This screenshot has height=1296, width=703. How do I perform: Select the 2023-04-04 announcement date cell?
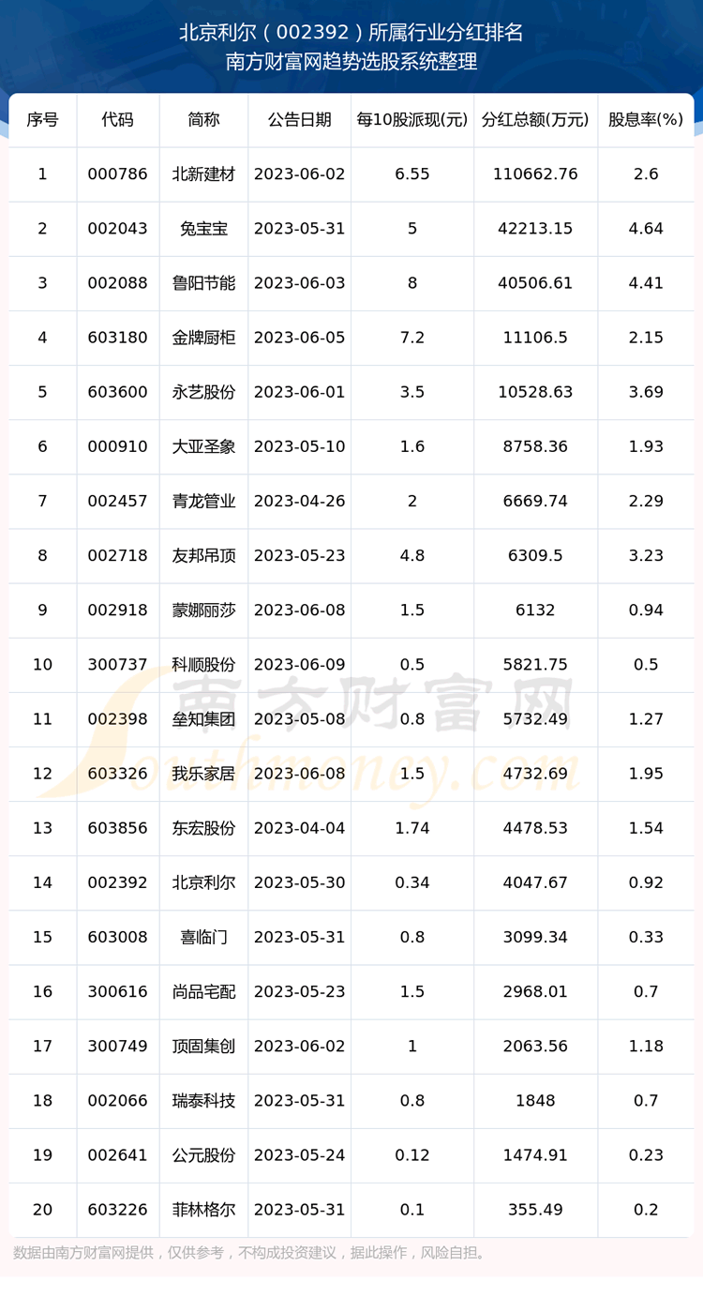pos(299,828)
